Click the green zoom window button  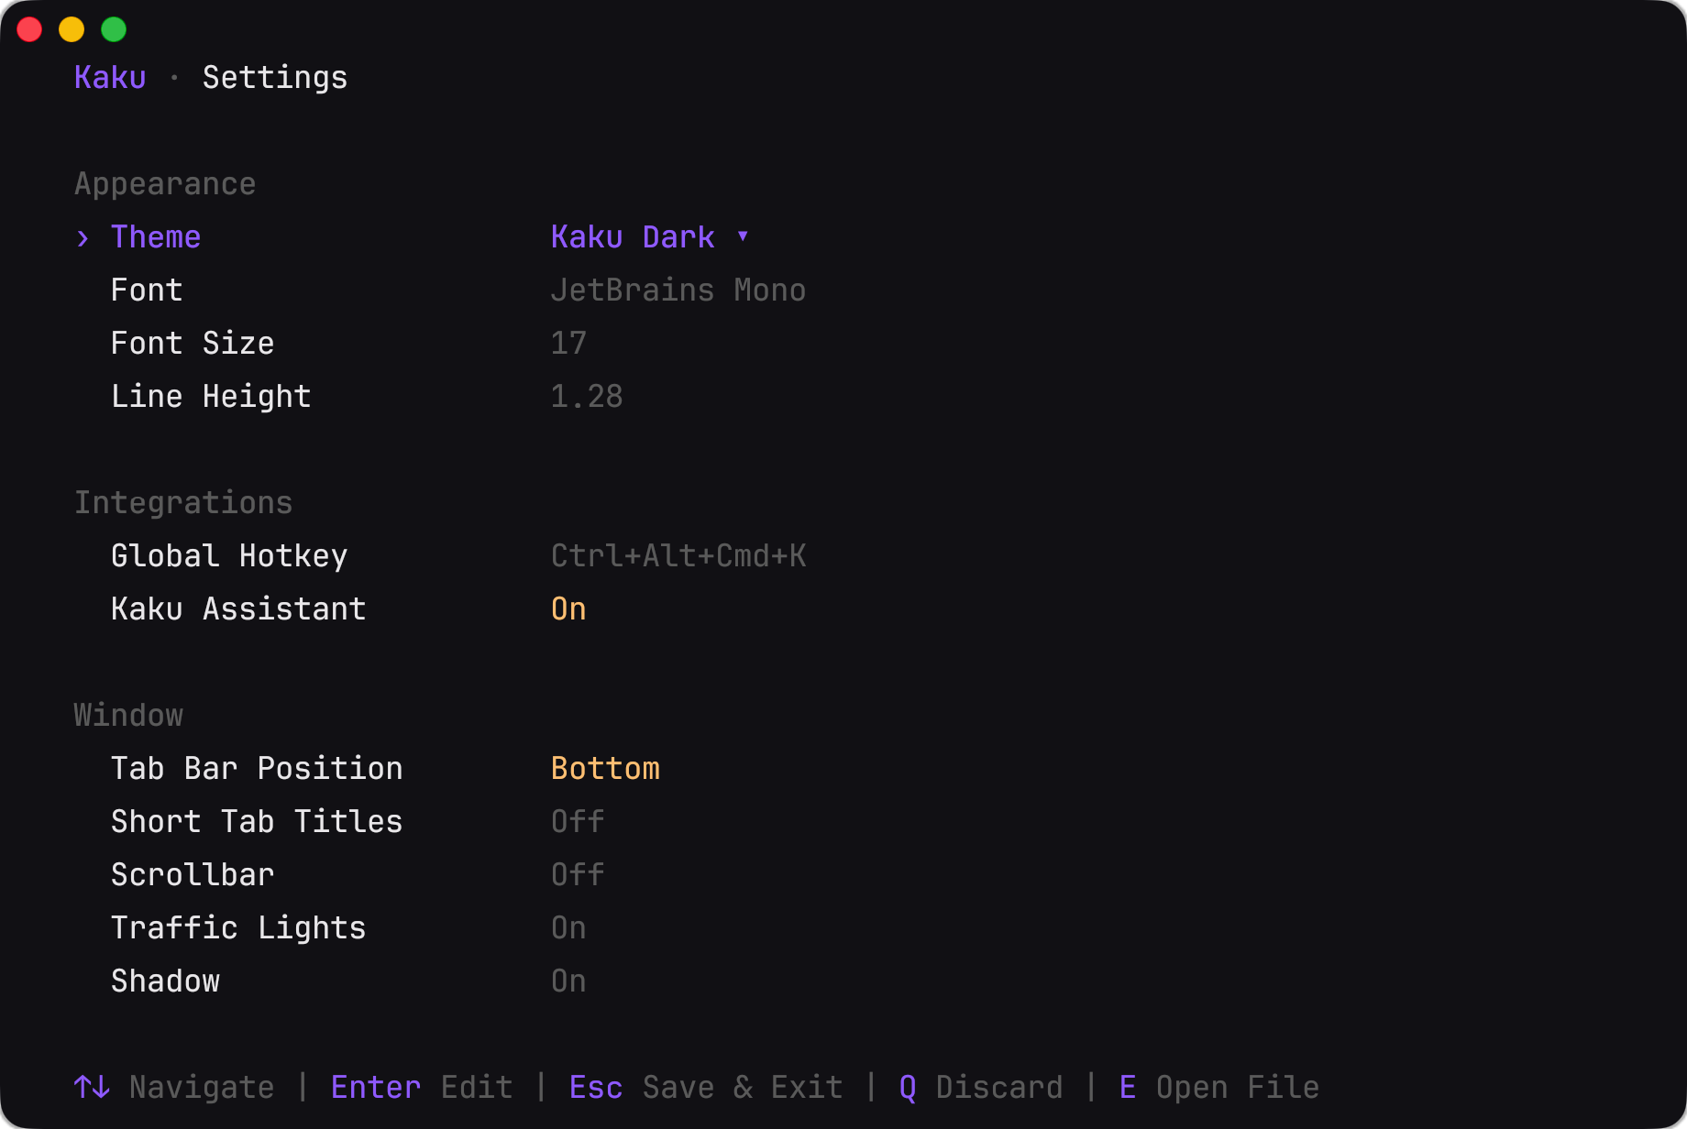(x=114, y=29)
